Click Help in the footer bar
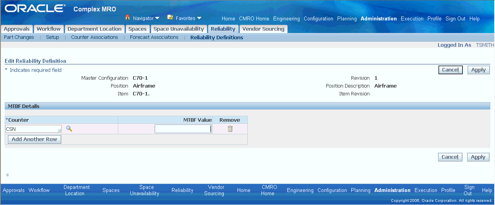Viewport: 495px width, 205px height. pyautogui.click(x=487, y=190)
